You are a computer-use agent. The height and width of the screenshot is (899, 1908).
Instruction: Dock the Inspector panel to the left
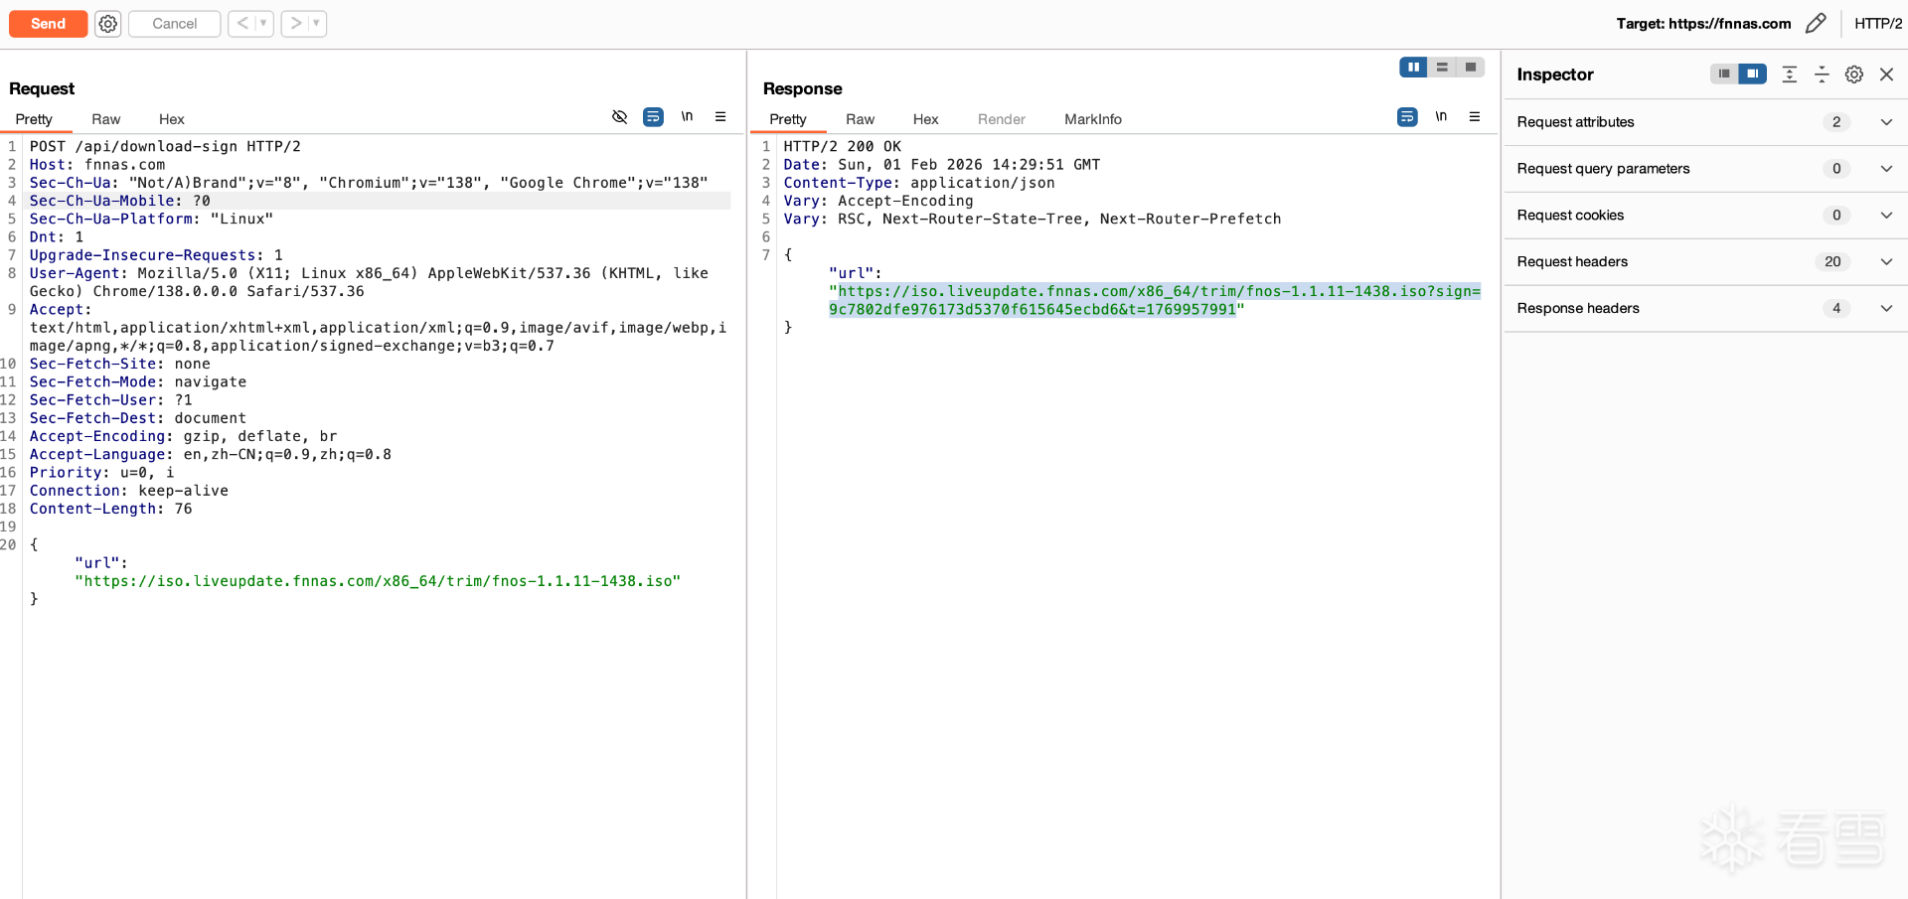click(1724, 75)
